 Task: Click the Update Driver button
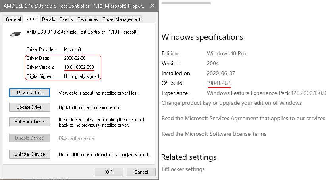pos(29,107)
